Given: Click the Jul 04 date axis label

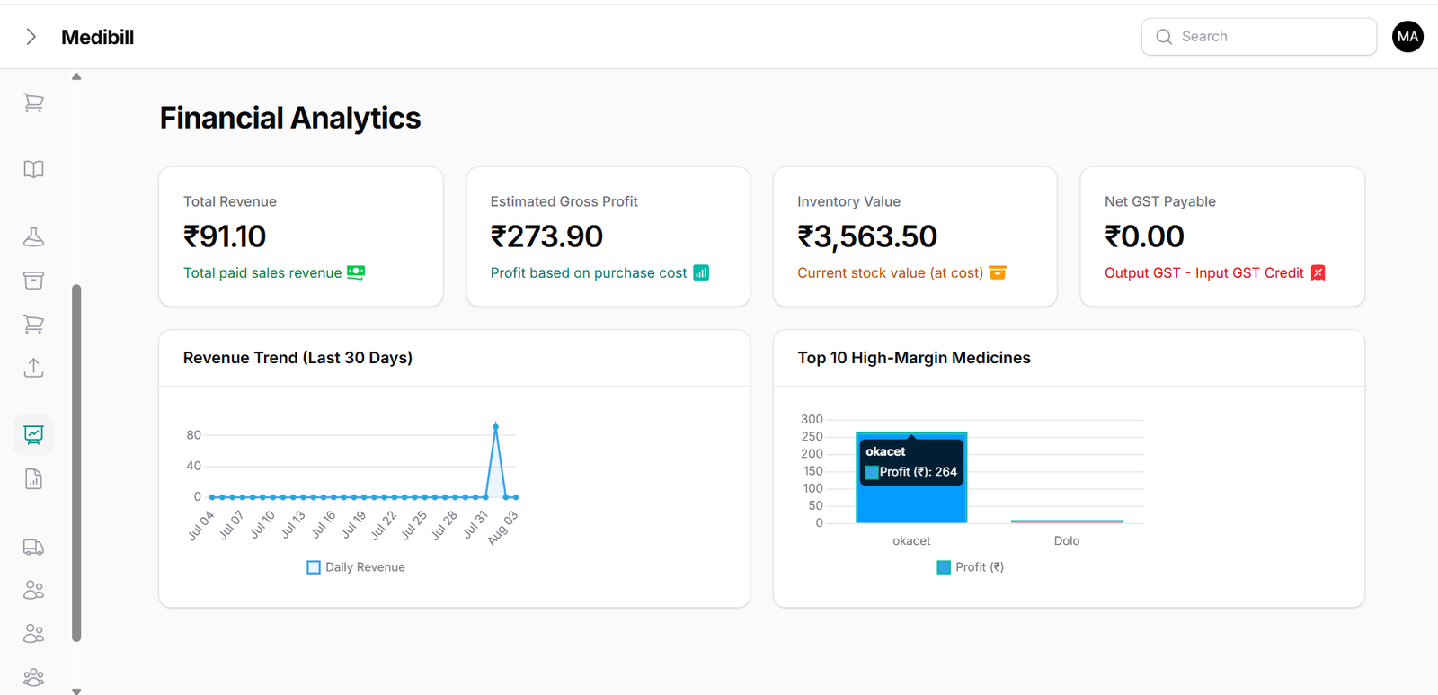Looking at the screenshot, I should (202, 525).
